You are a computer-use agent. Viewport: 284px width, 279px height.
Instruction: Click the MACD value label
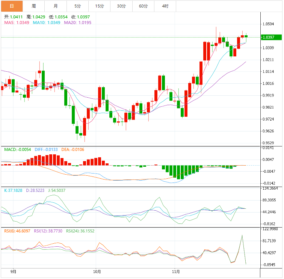[x=18, y=149]
